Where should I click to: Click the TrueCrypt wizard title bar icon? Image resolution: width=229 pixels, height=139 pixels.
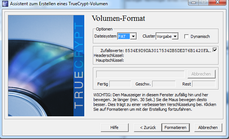tap(5, 4)
